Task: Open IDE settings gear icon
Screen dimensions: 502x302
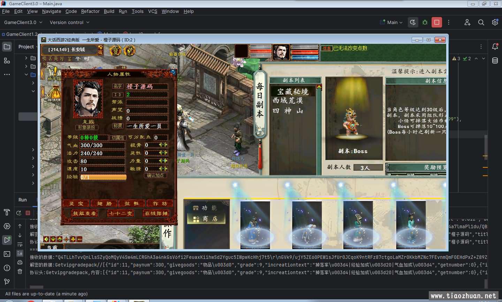Action: (x=495, y=22)
